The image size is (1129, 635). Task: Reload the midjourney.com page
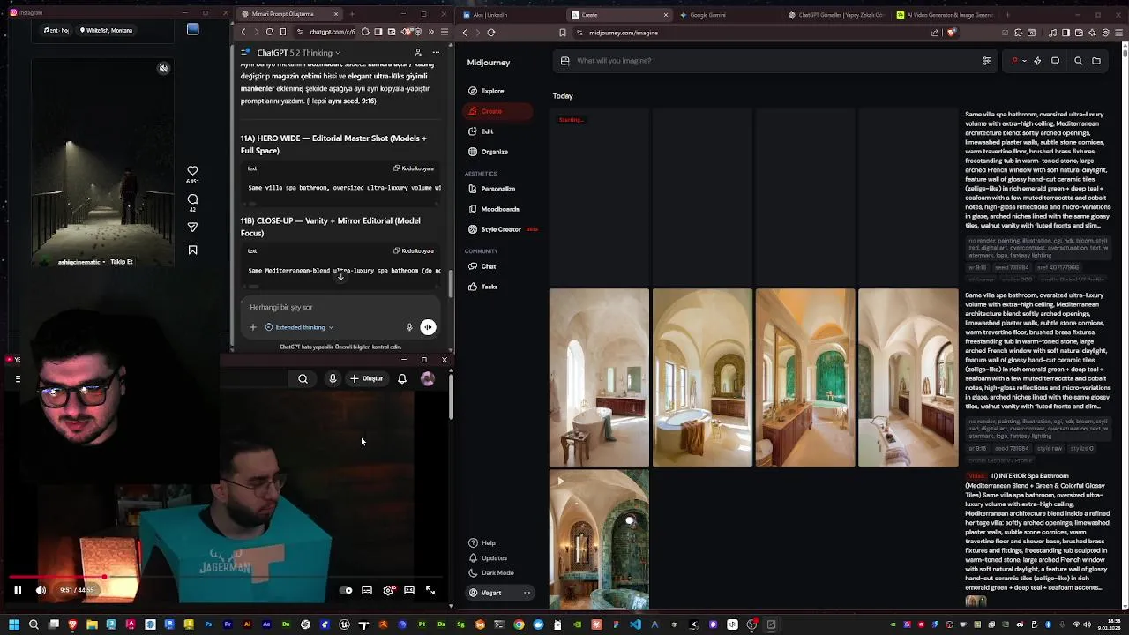[x=491, y=33]
